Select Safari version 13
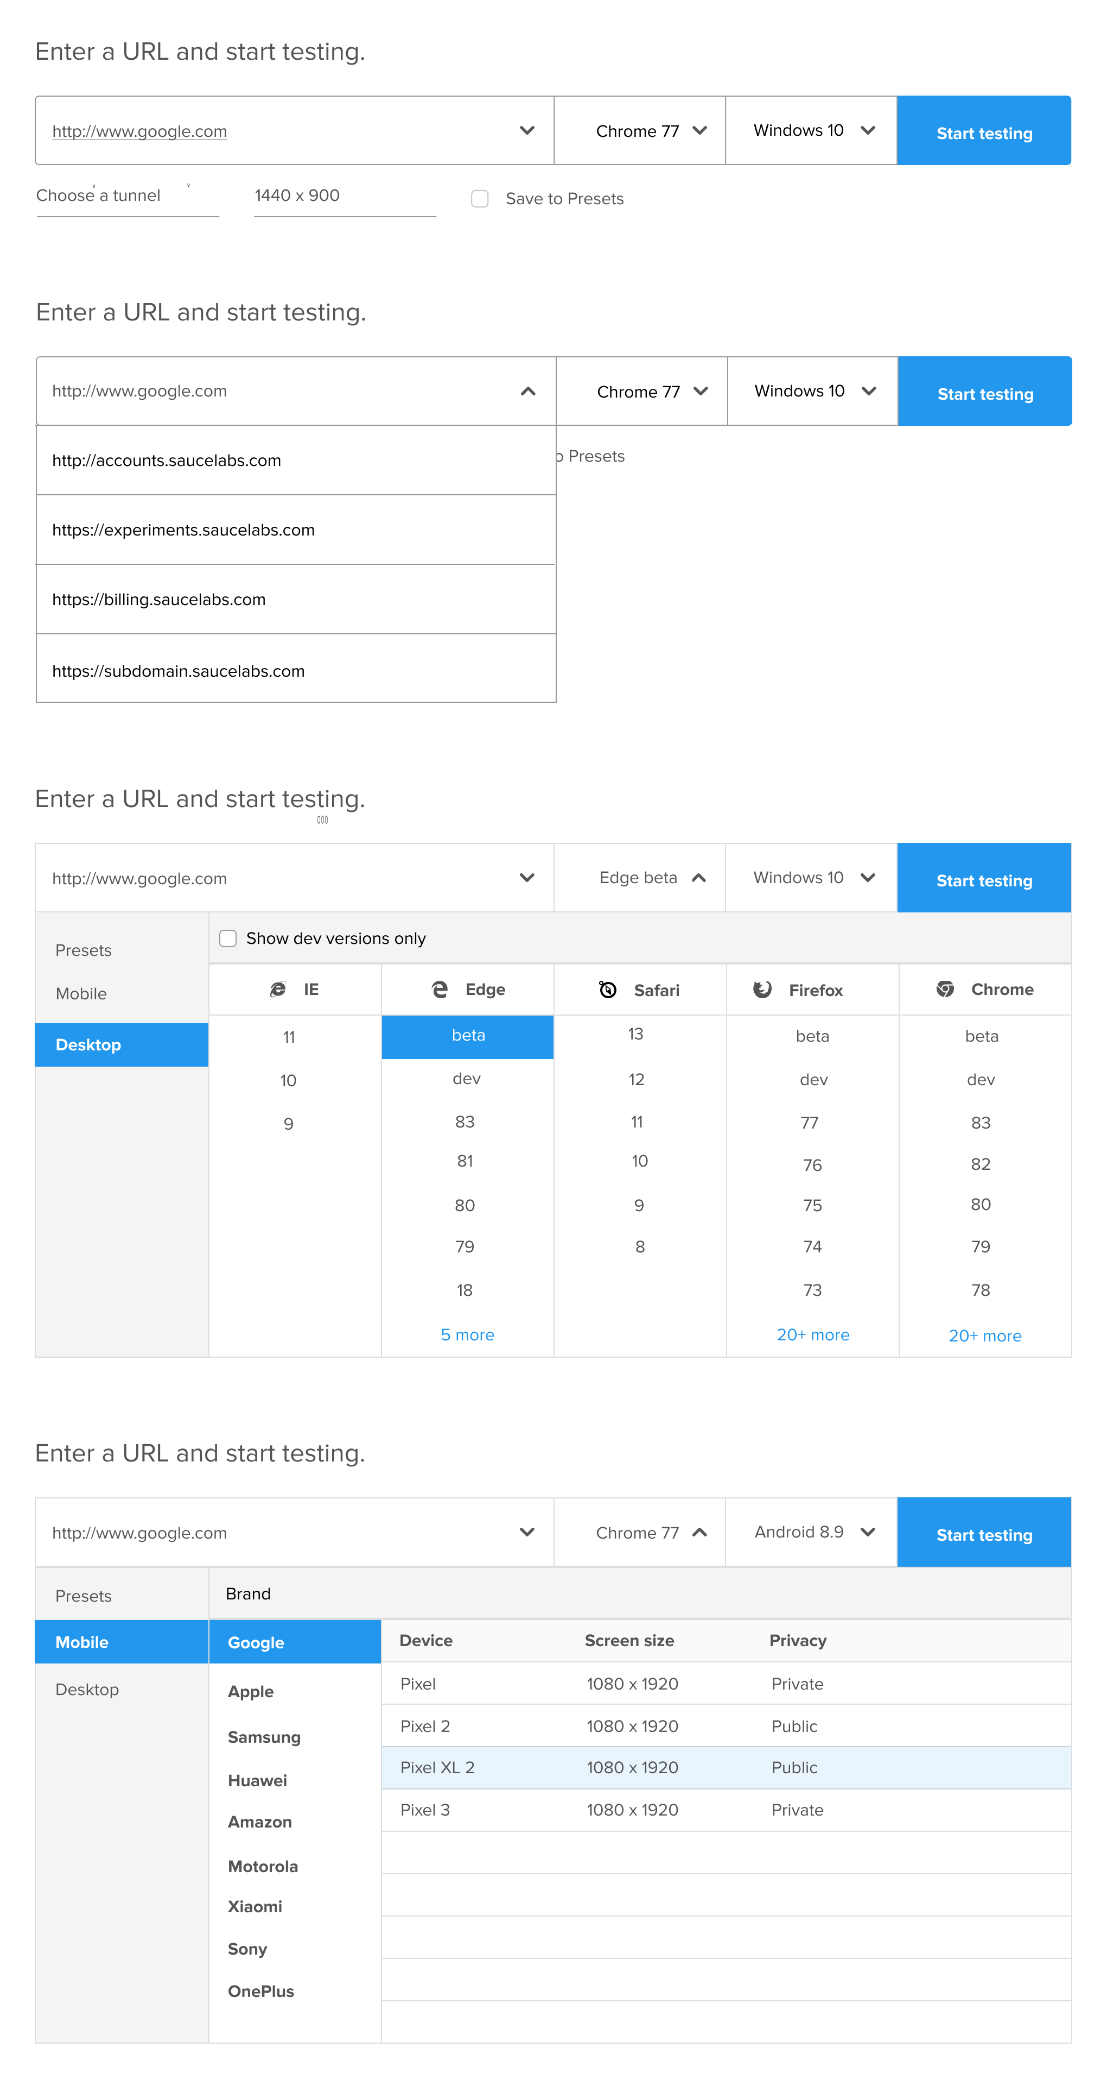Image resolution: width=1107 pixels, height=2079 pixels. tap(635, 1034)
